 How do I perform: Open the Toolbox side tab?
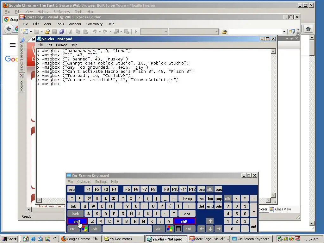click(22, 83)
